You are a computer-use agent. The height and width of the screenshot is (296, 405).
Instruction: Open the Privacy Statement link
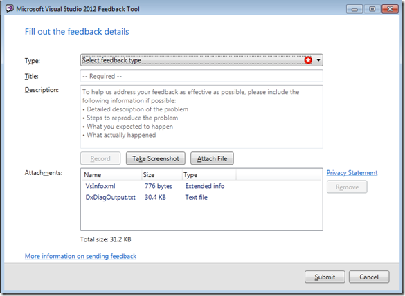pos(352,173)
